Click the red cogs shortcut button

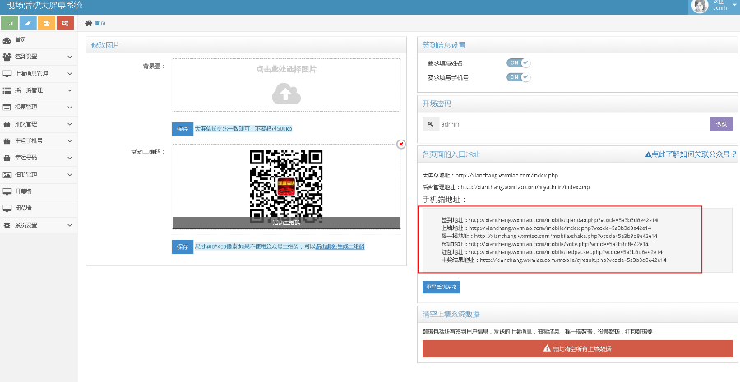click(65, 23)
